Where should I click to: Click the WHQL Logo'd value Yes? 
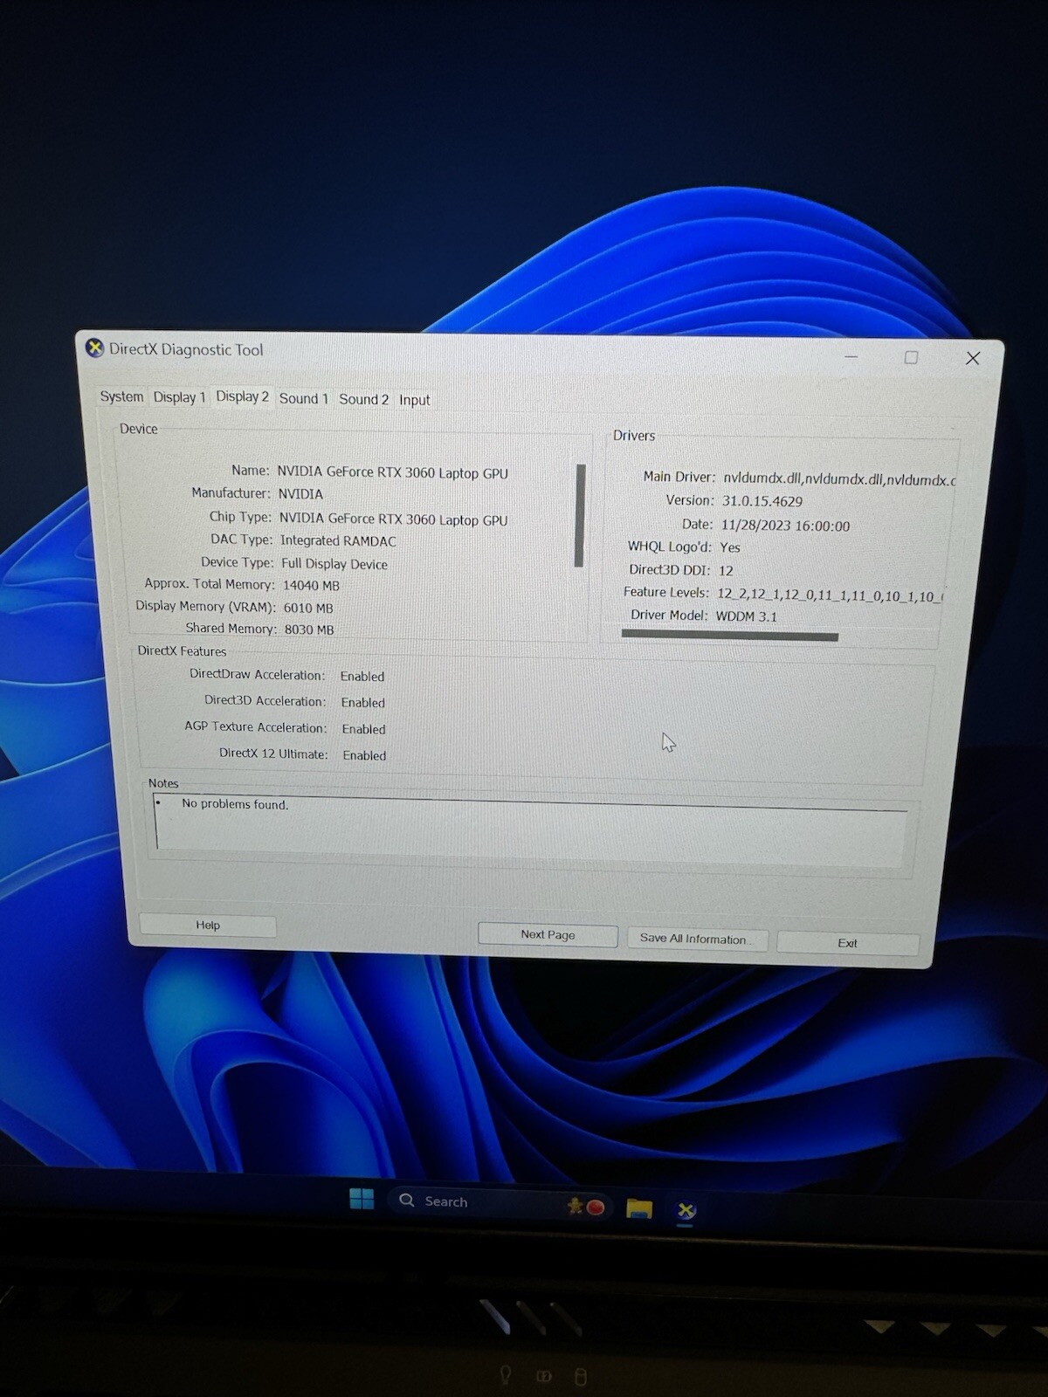tap(730, 547)
